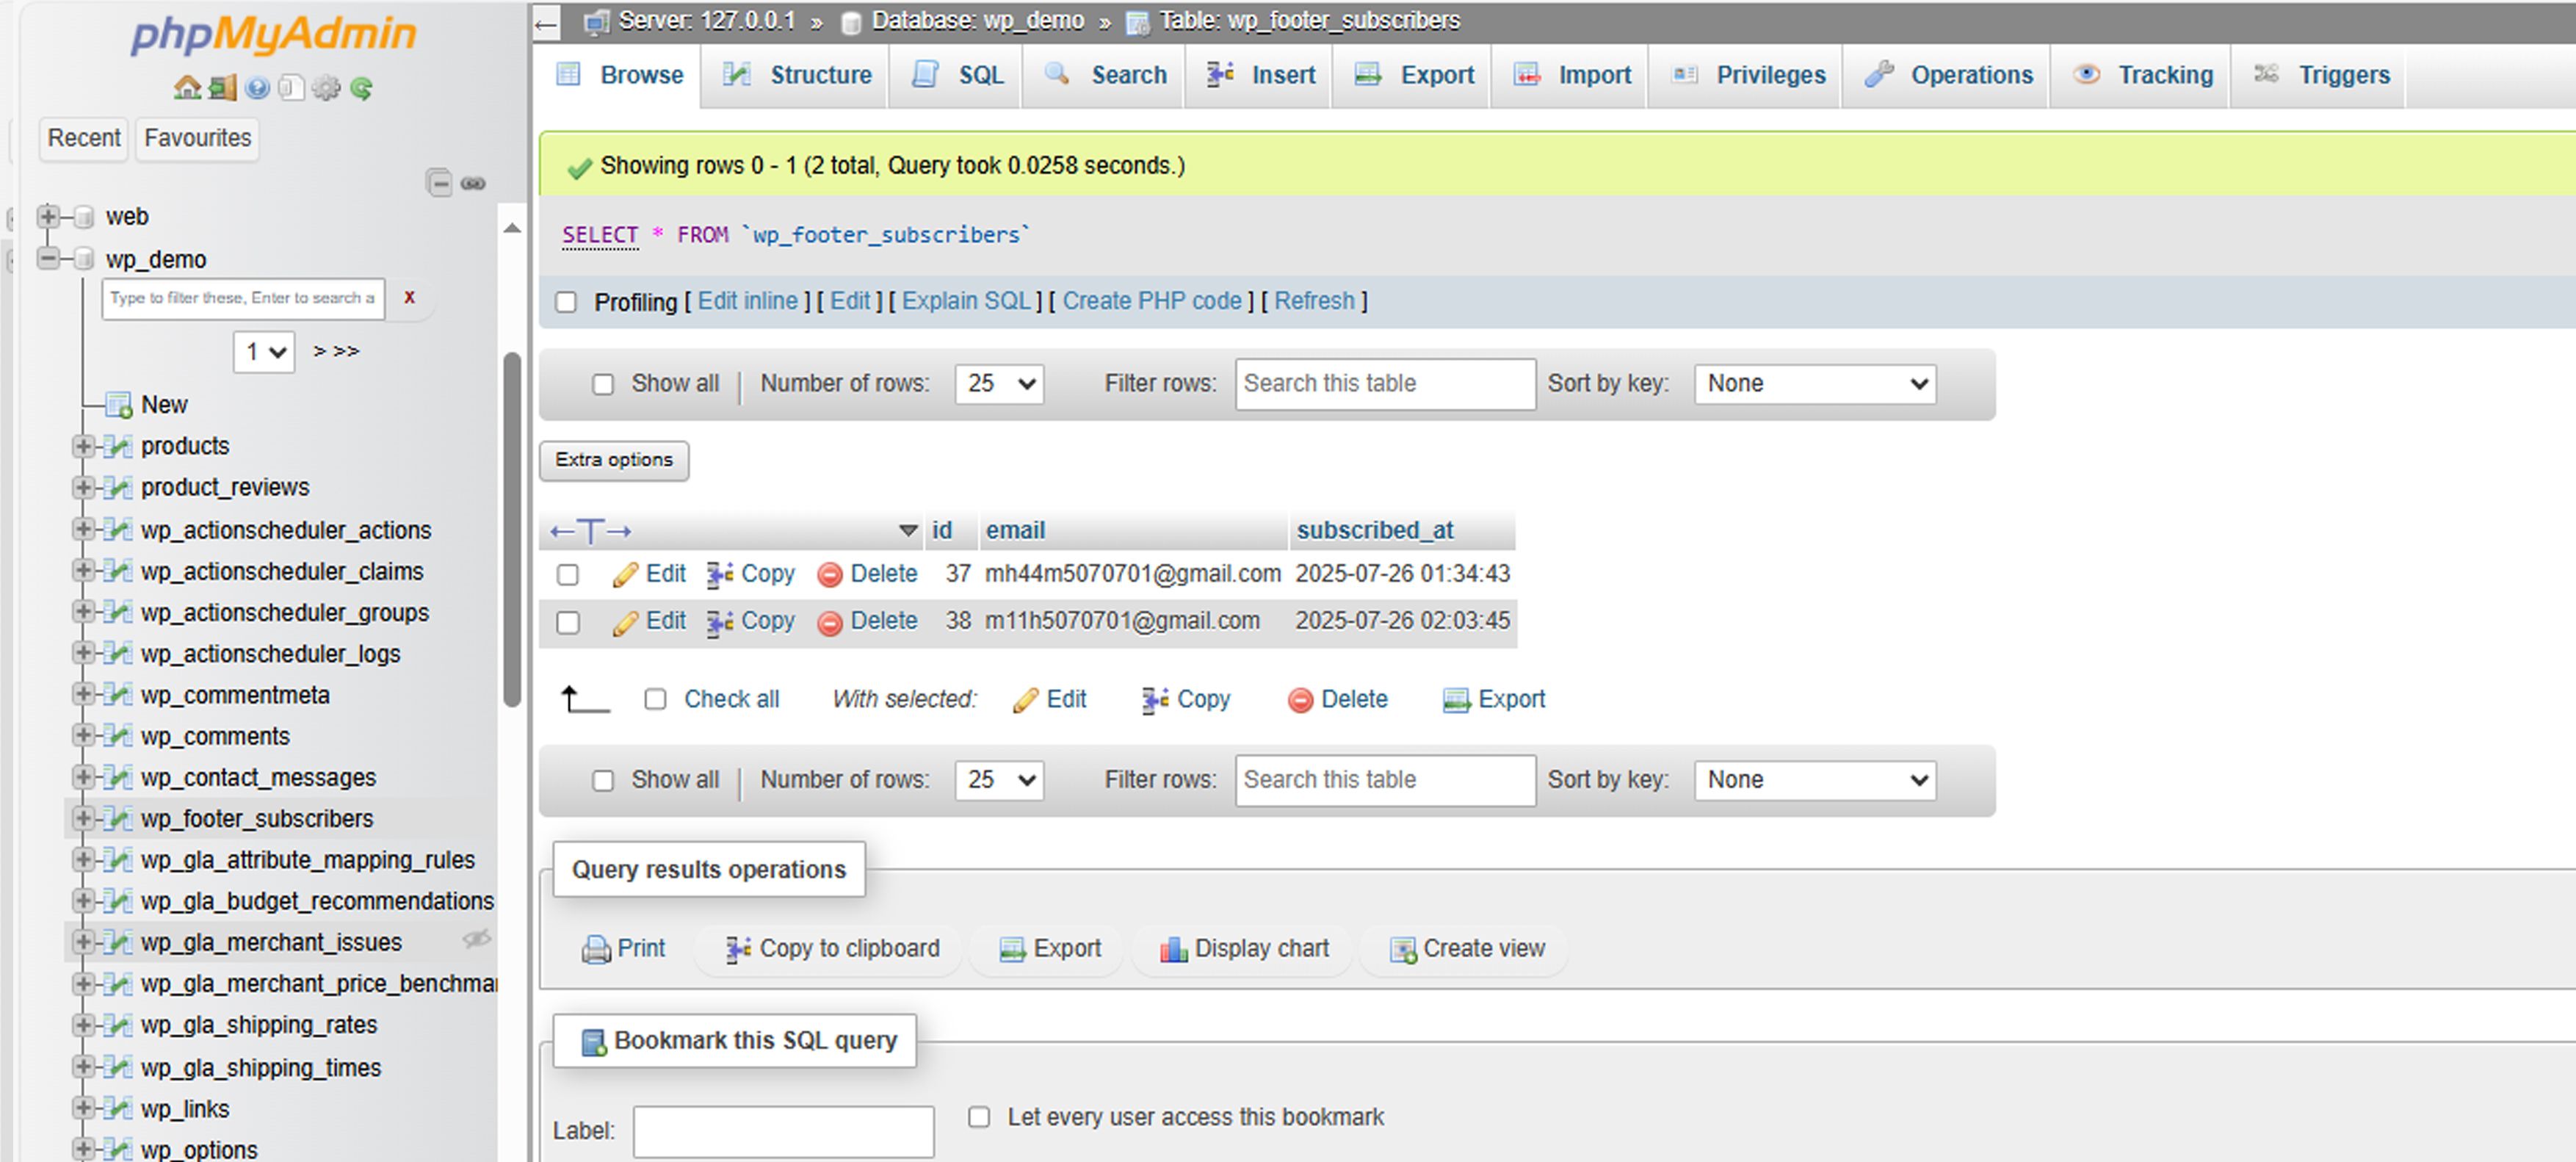This screenshot has height=1162, width=2576.
Task: Tick the checkbox for row id 37
Action: click(568, 574)
